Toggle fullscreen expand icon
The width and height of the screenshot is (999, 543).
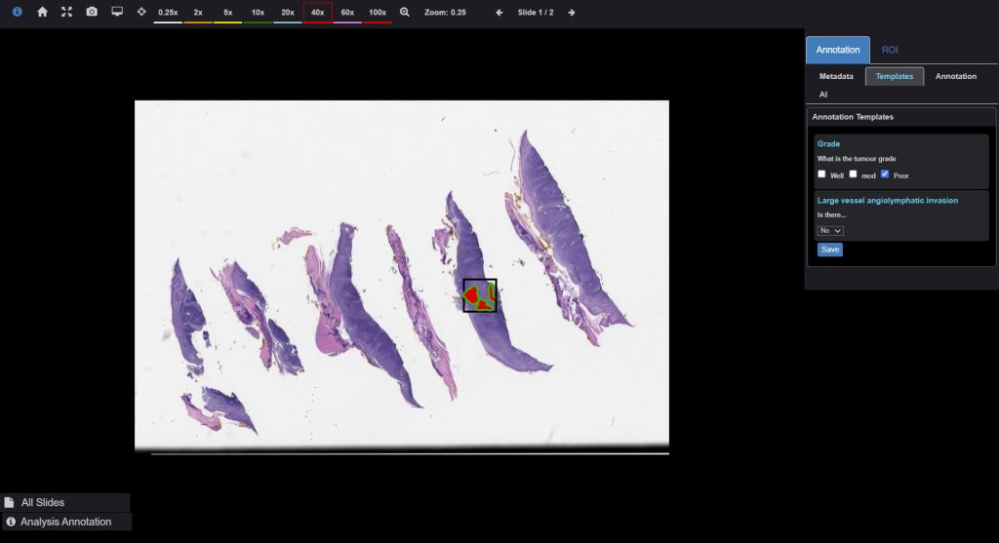point(67,12)
